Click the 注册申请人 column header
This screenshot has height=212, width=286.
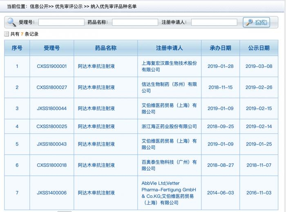coord(170,48)
